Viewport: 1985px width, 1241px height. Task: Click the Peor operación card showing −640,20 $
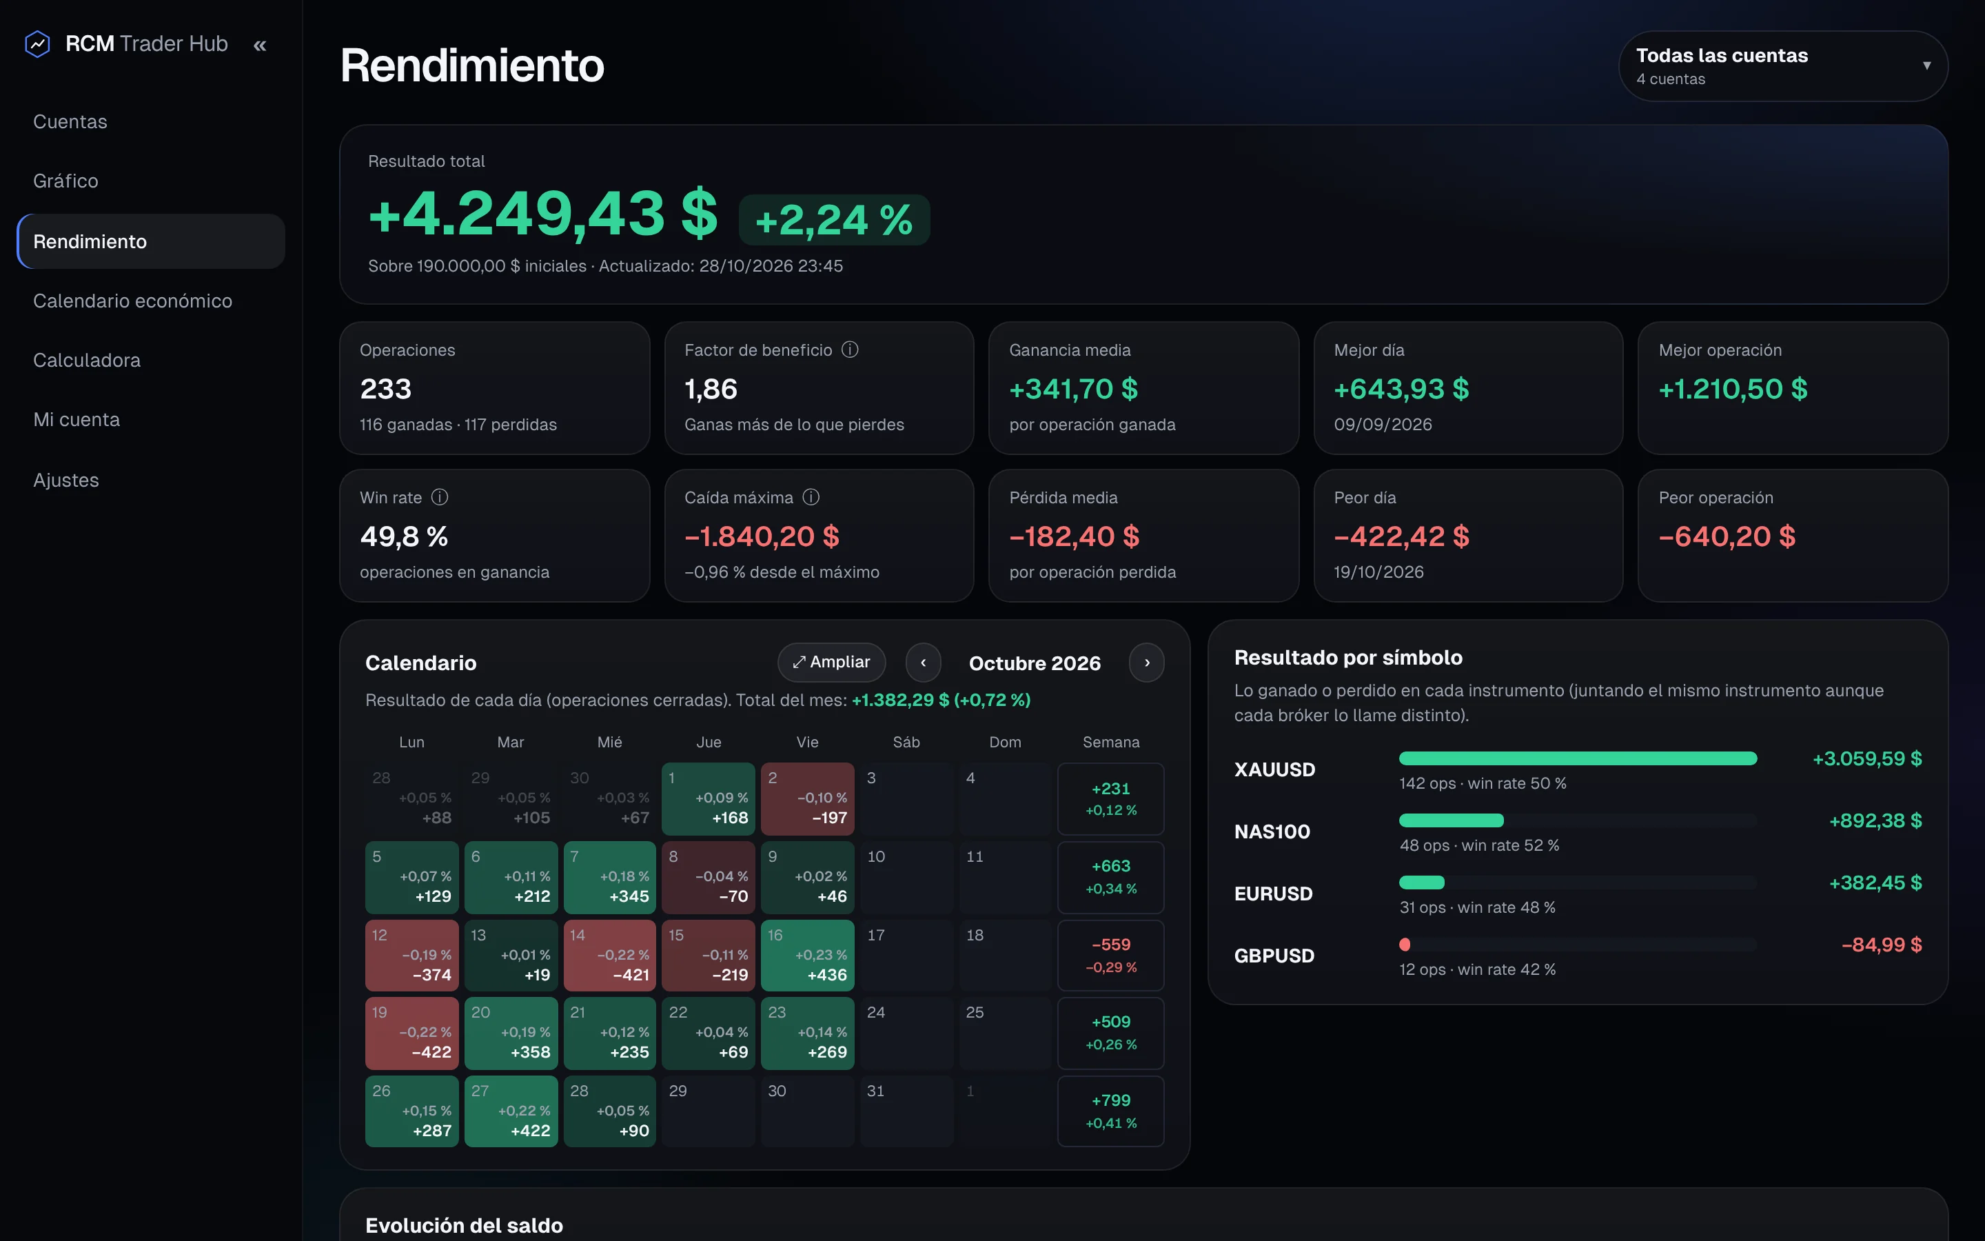click(1792, 536)
